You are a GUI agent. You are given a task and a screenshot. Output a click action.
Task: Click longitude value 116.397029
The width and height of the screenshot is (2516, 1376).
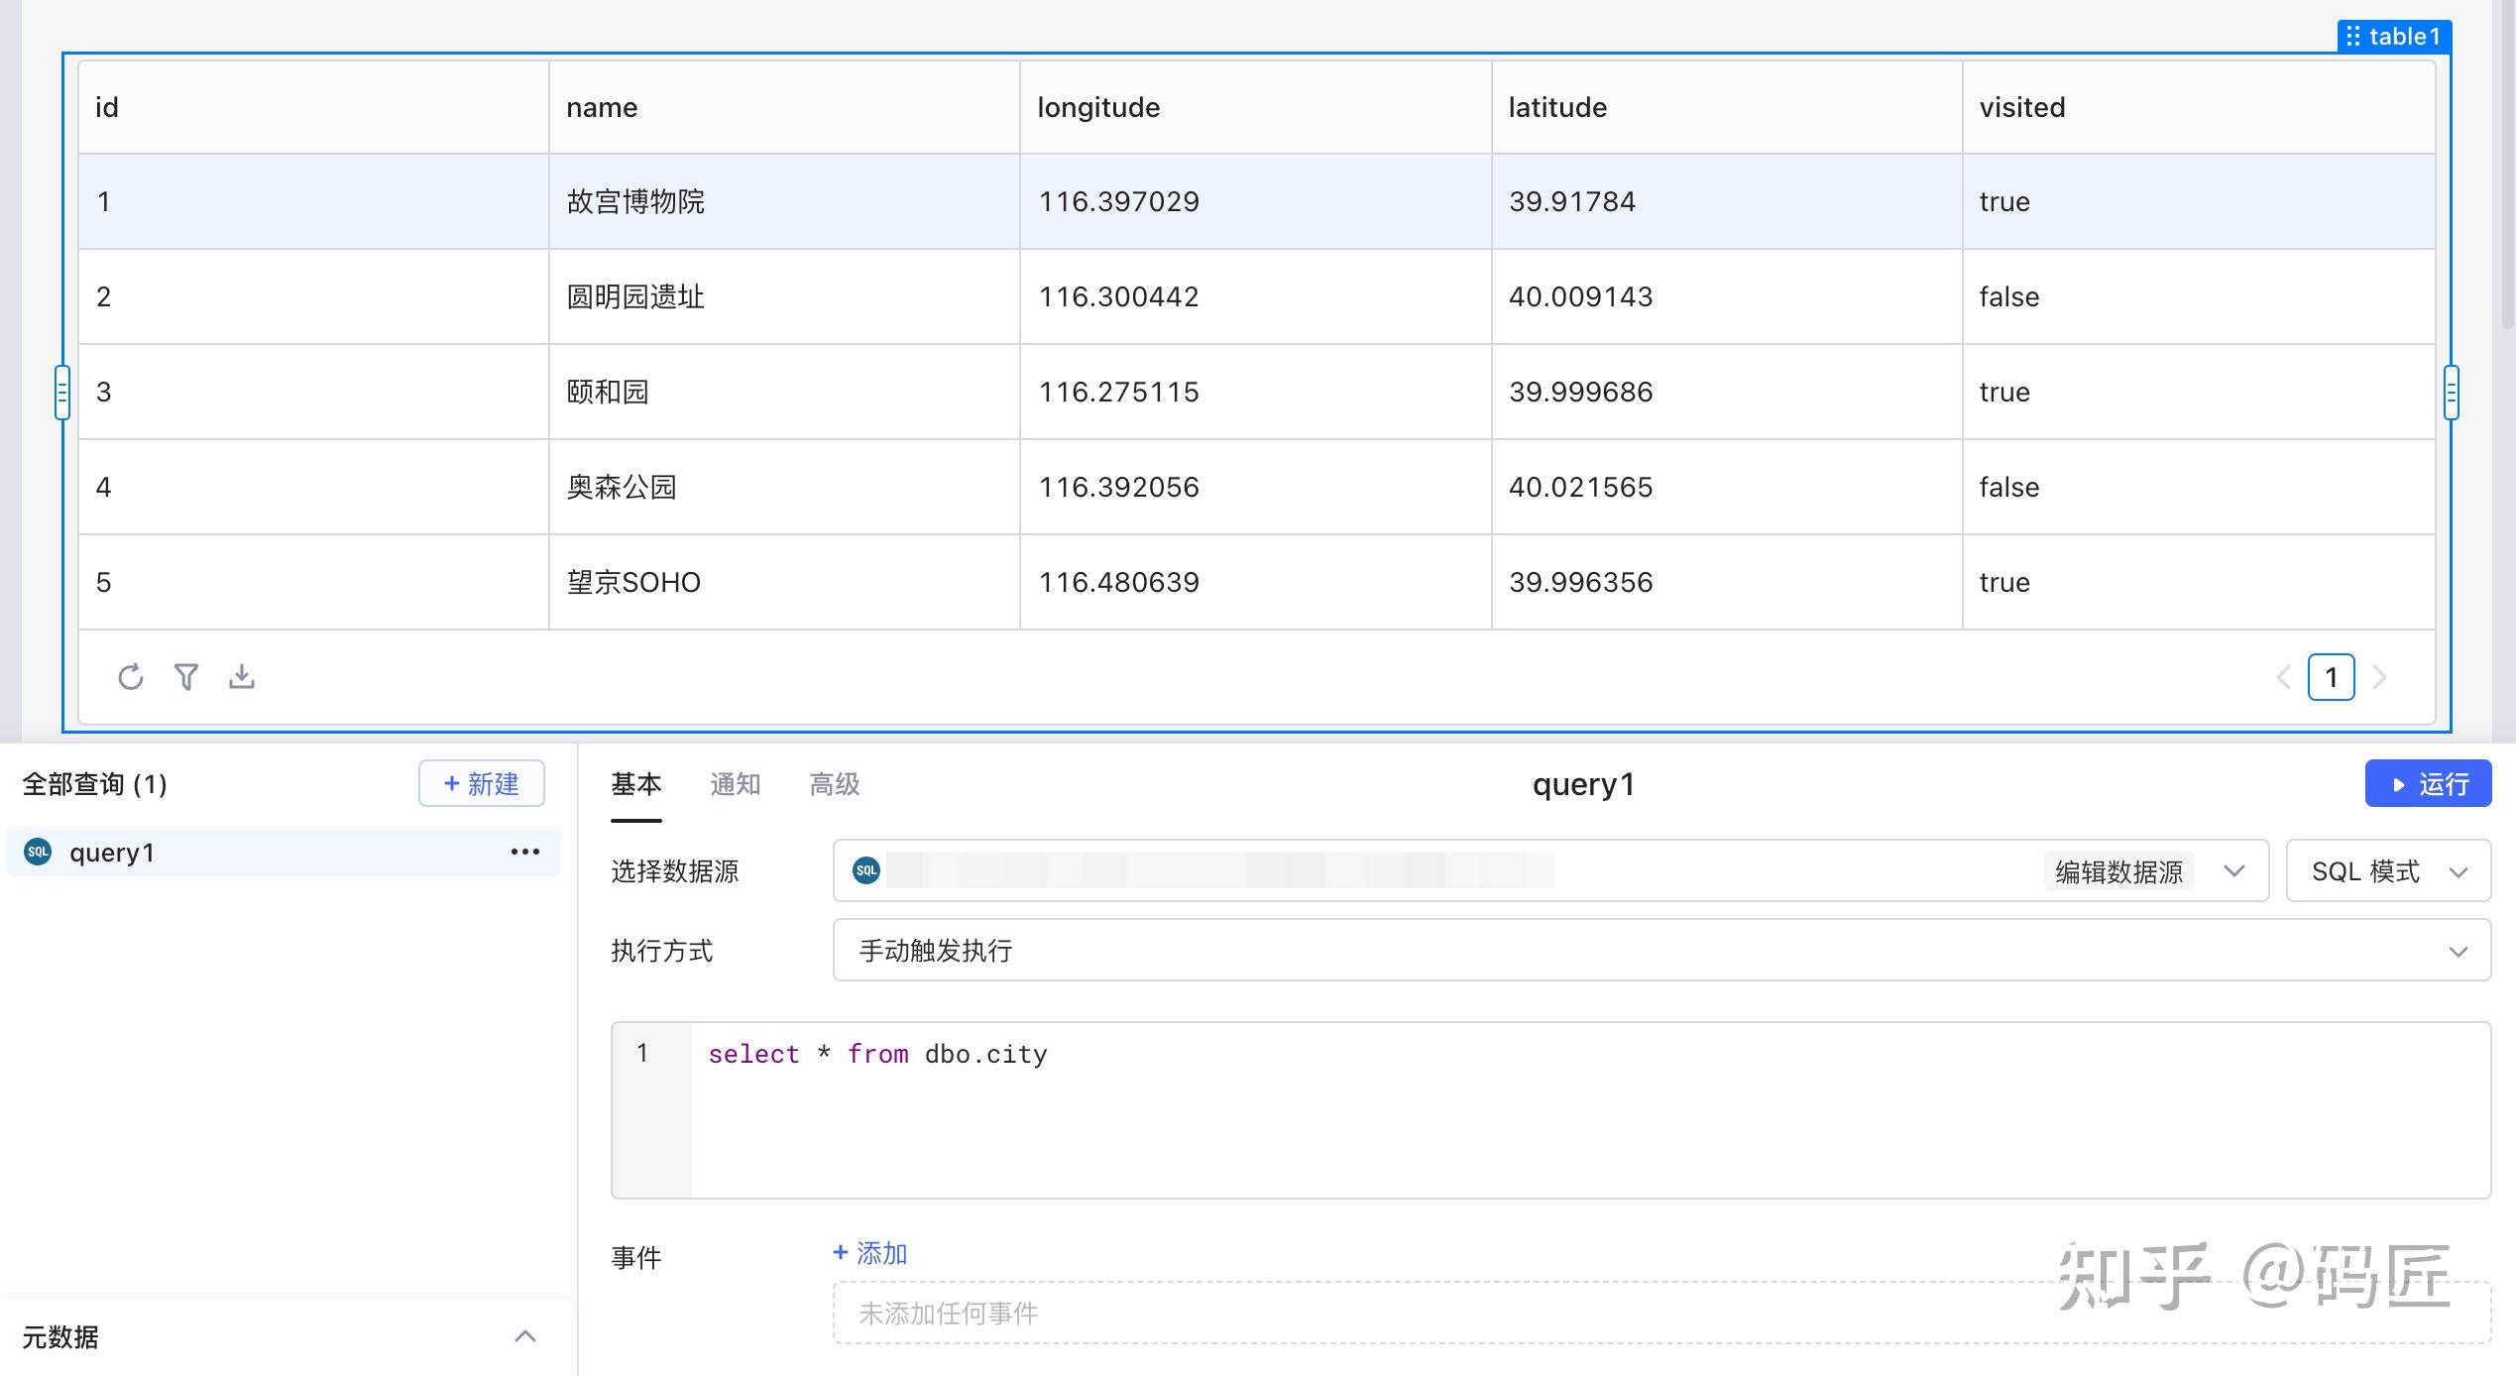coord(1119,201)
